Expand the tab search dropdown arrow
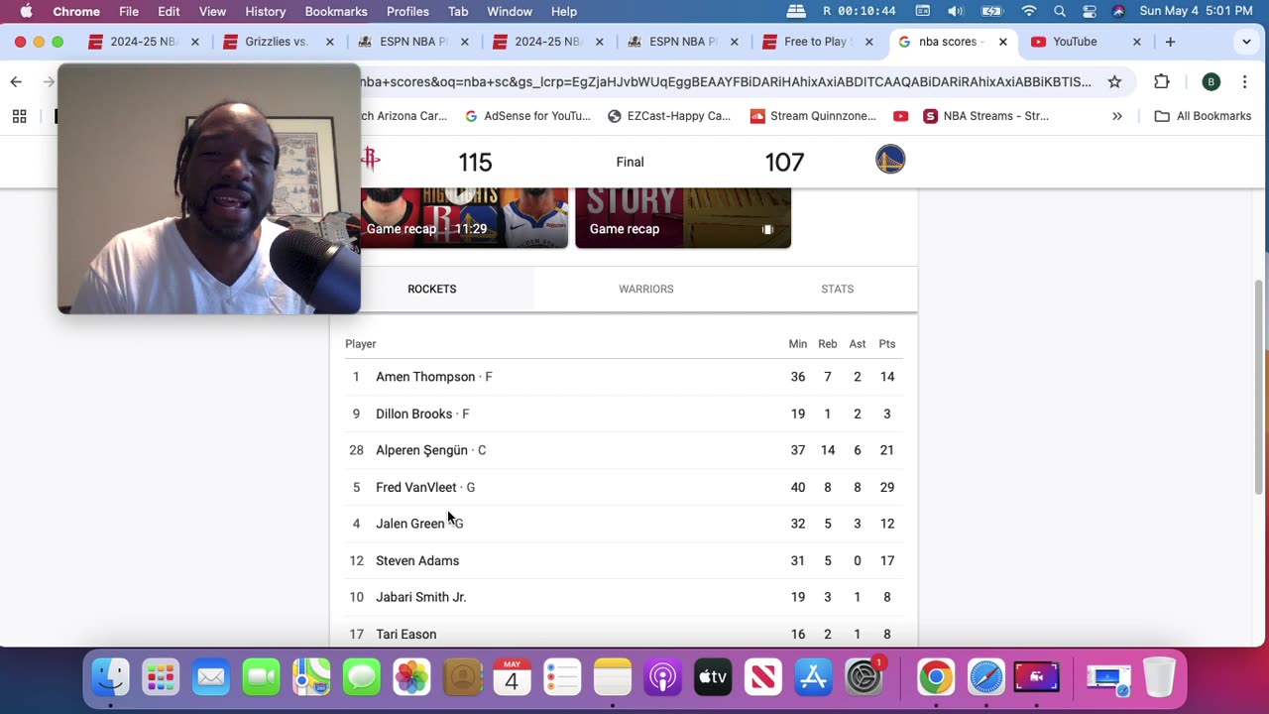Viewport: 1269px width, 714px height. [1246, 42]
